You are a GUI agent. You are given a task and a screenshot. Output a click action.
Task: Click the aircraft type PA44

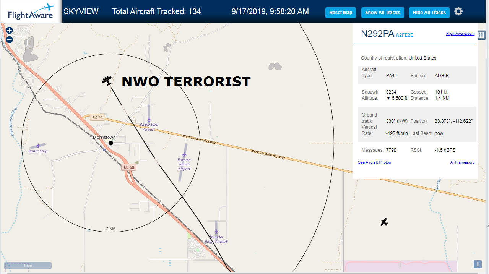tap(392, 76)
